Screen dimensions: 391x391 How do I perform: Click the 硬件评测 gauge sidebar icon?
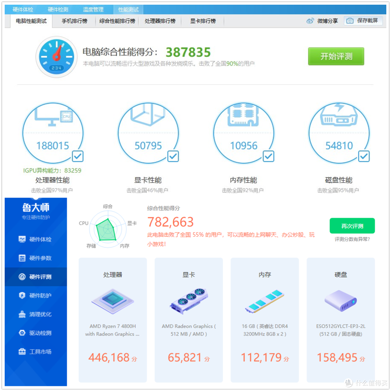coord(22,277)
